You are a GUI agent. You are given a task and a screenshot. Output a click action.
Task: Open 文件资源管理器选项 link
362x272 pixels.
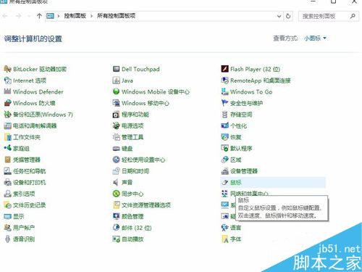point(146,205)
